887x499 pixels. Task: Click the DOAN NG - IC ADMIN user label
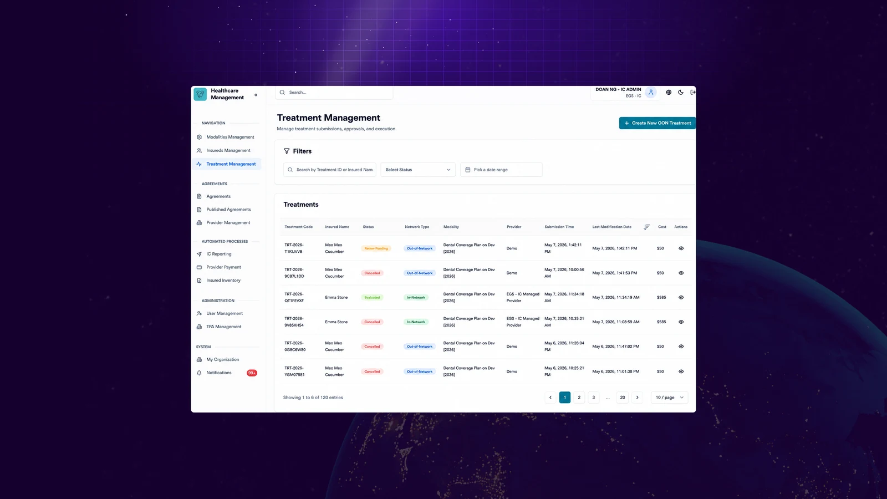click(x=618, y=89)
